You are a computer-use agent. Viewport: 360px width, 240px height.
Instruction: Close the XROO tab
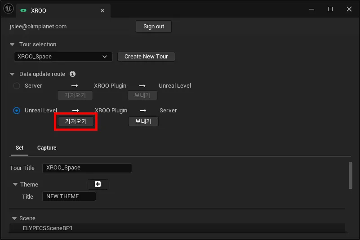point(102,11)
